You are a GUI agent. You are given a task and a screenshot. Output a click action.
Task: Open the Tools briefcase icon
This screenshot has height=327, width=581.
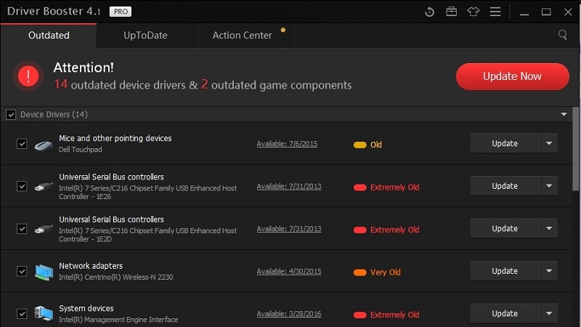[x=451, y=12]
